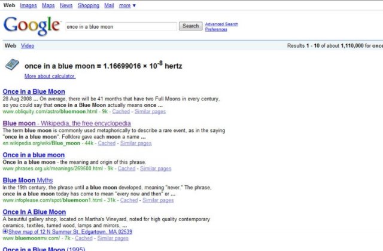Open the 'more' dropdown in top navigation

pyautogui.click(x=127, y=5)
